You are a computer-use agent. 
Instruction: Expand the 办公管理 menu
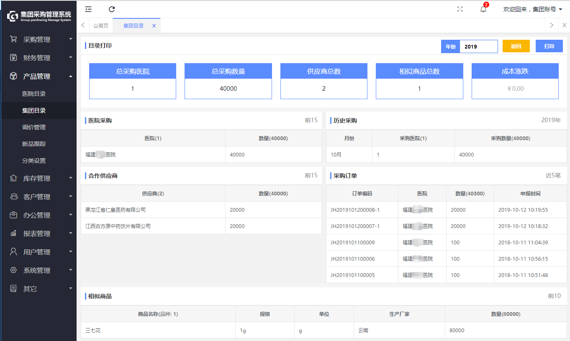71,215
